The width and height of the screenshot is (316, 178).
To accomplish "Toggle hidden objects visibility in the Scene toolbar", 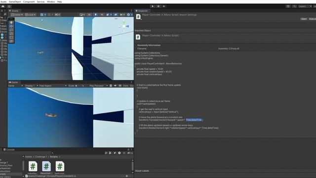I will (x=116, y=14).
